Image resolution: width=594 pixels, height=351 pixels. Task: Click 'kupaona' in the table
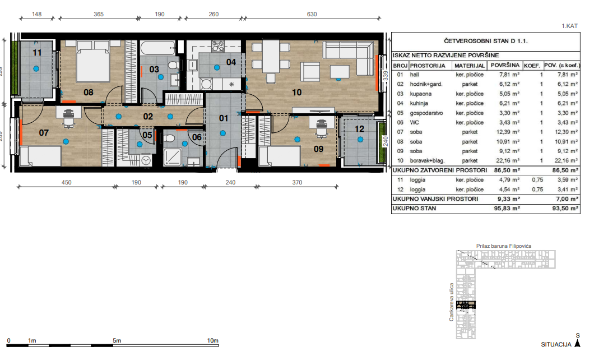(420, 94)
